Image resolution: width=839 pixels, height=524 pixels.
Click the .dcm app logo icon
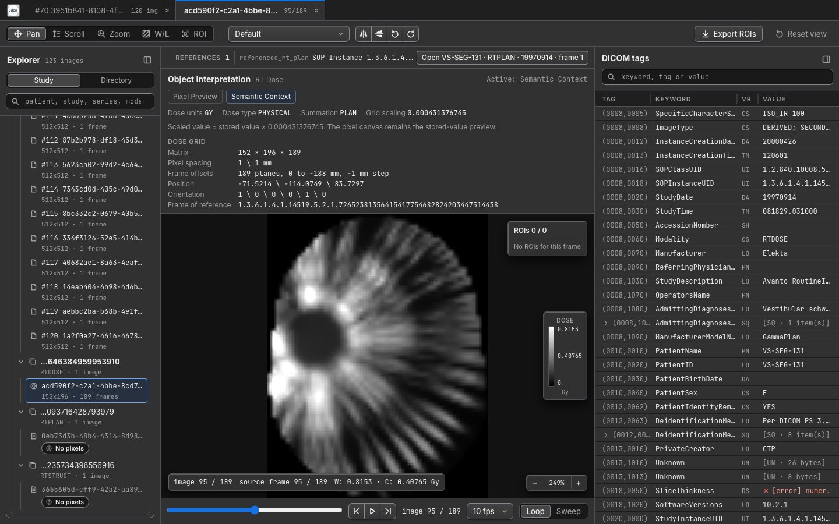point(13,10)
